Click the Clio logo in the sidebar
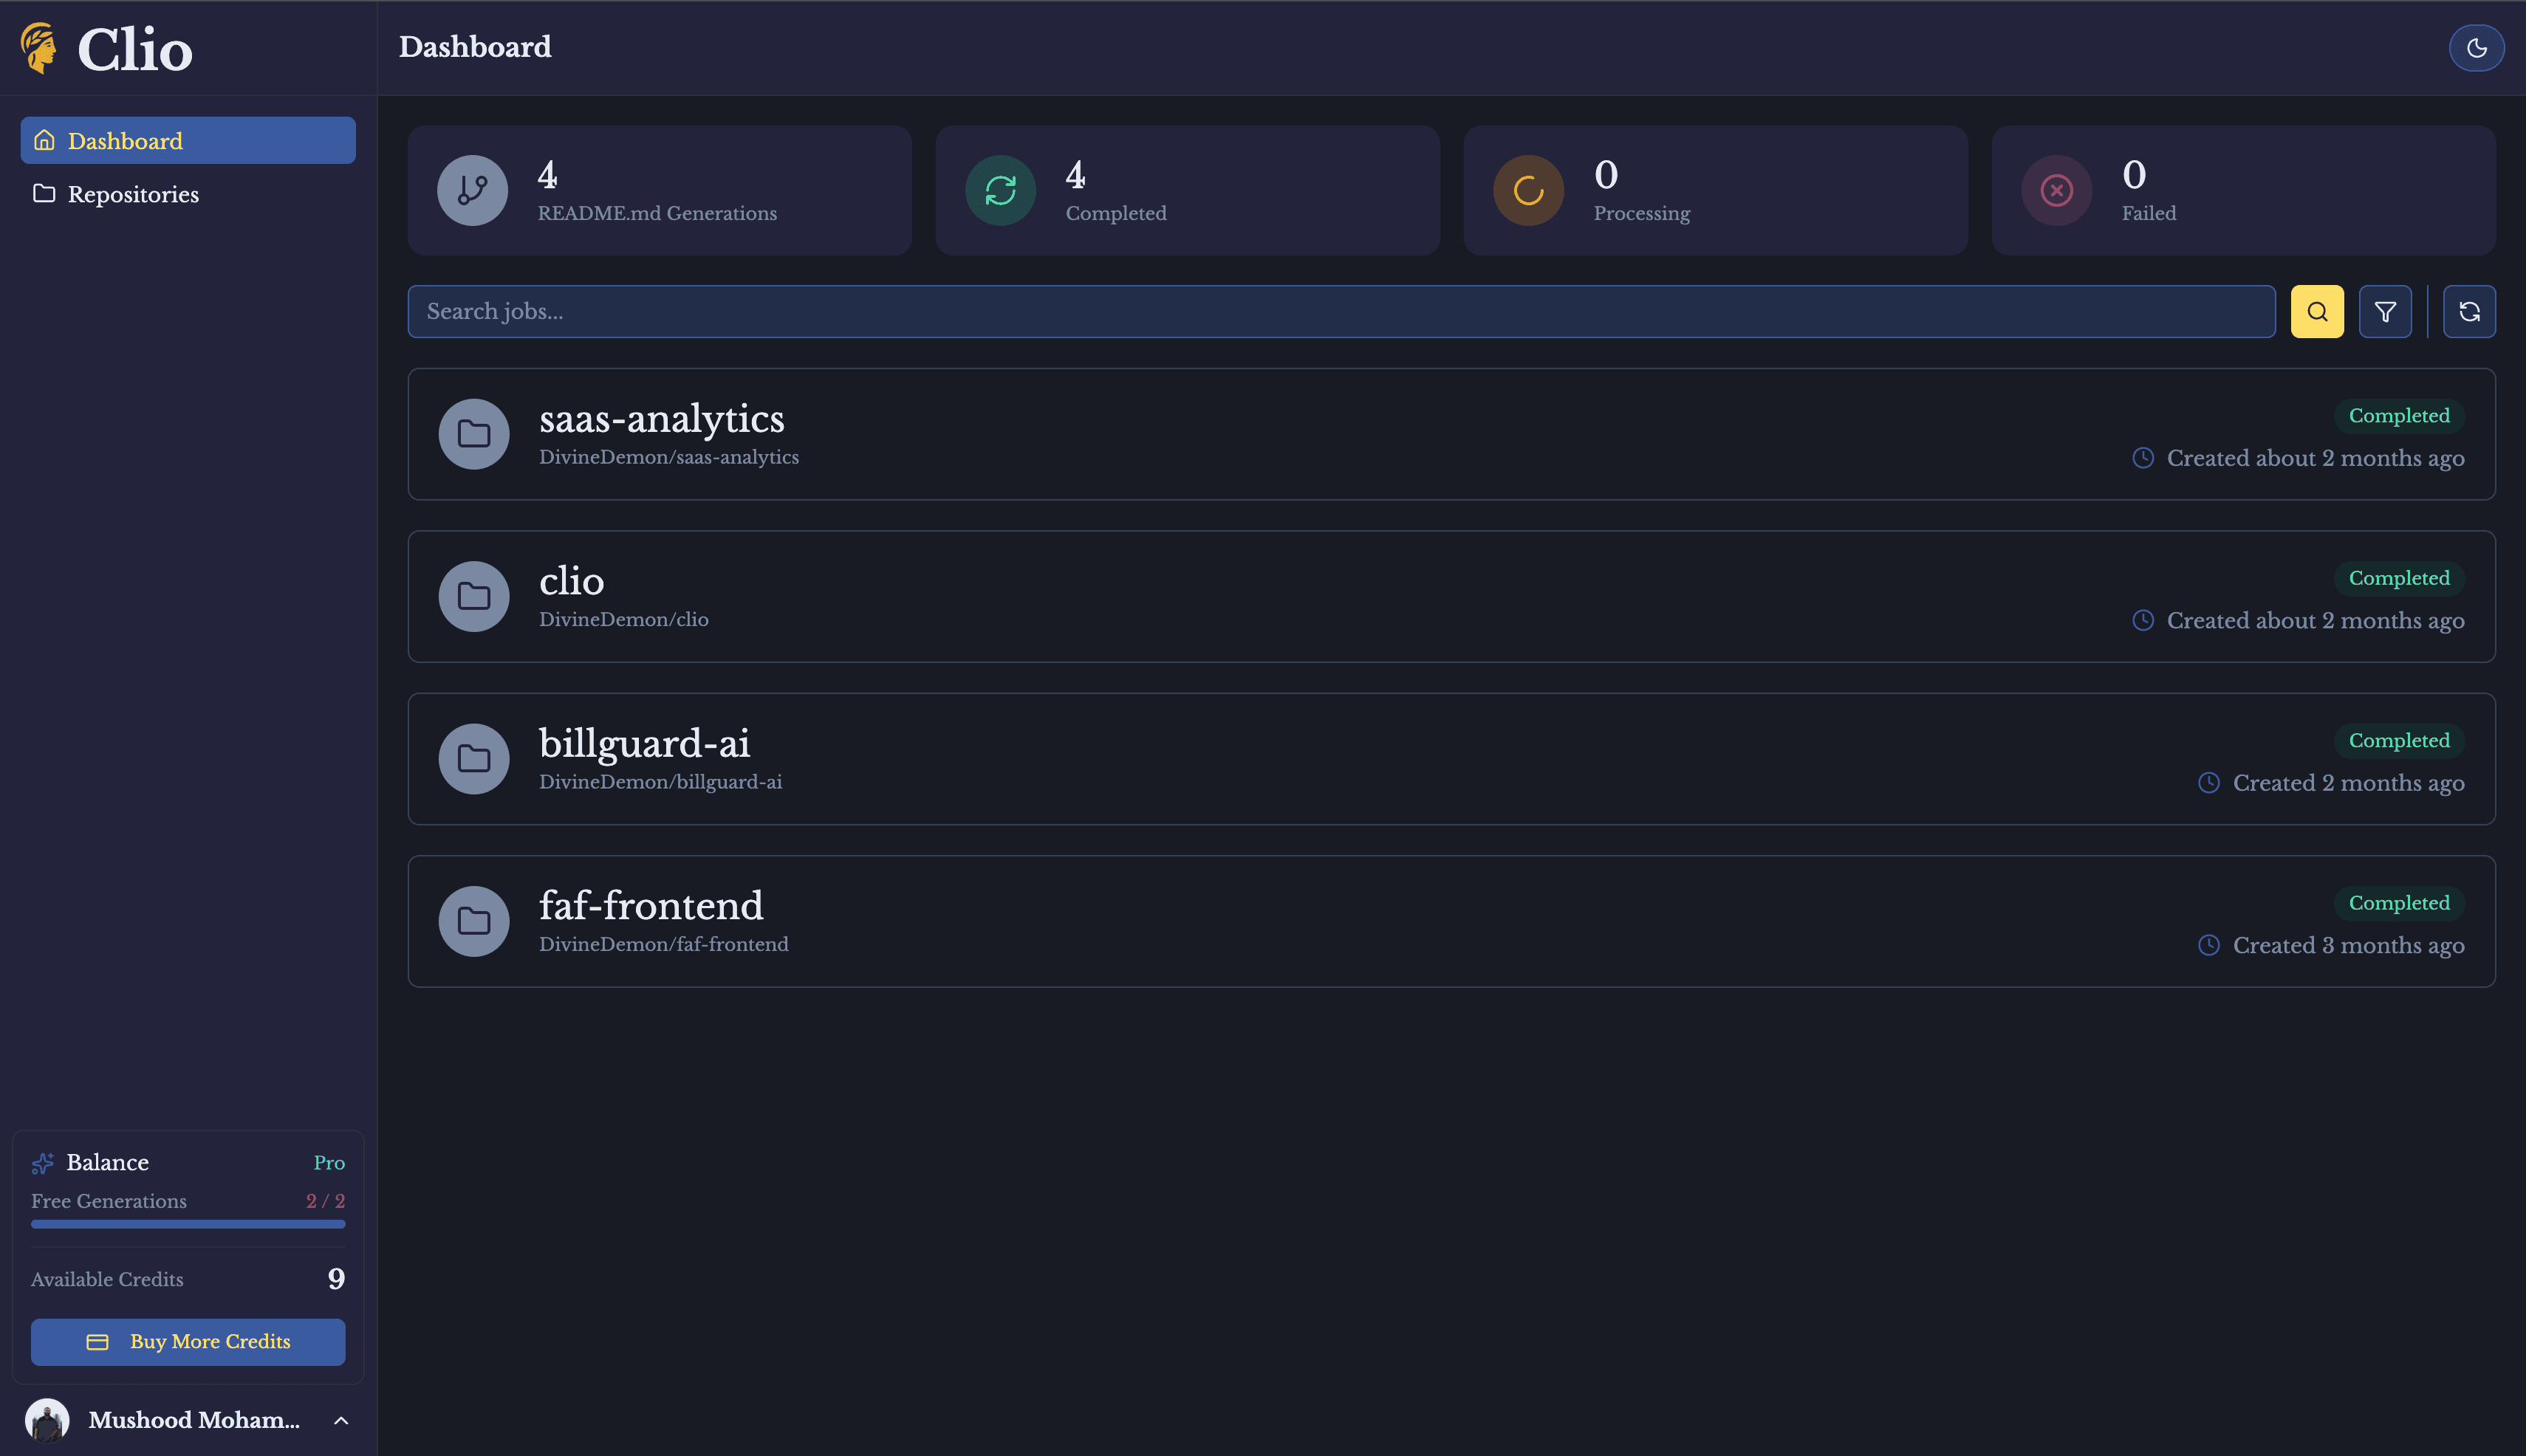2526x1456 pixels. tap(105, 48)
